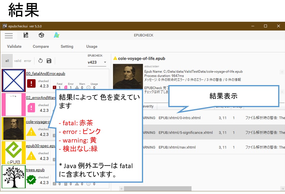The width and height of the screenshot is (285, 194).
Task: Click the save-with-search toolbar icon
Action: pyautogui.click(x=26, y=35)
